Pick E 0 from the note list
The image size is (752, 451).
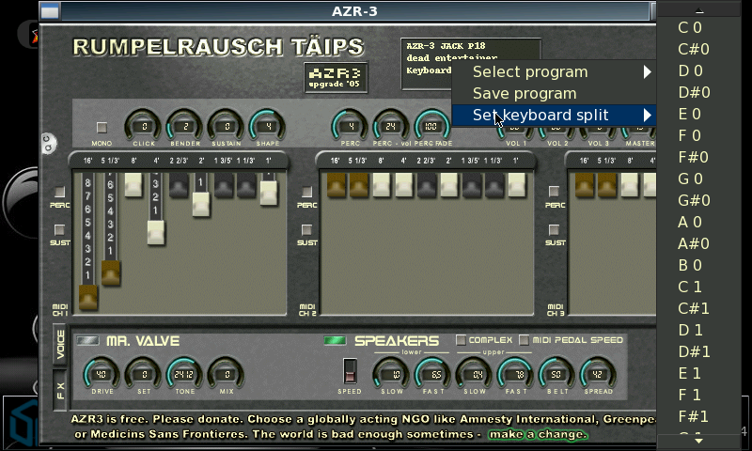698,114
